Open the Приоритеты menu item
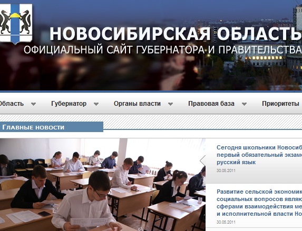This screenshot has width=302, height=231. coord(280,104)
